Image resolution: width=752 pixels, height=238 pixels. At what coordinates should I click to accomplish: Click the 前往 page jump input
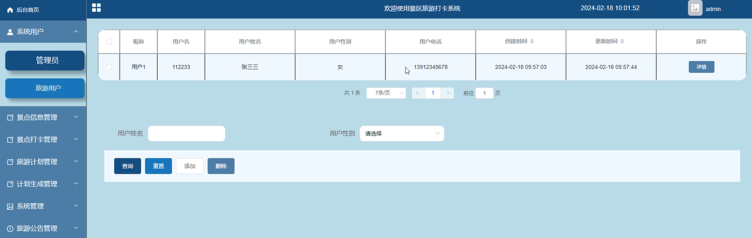485,93
